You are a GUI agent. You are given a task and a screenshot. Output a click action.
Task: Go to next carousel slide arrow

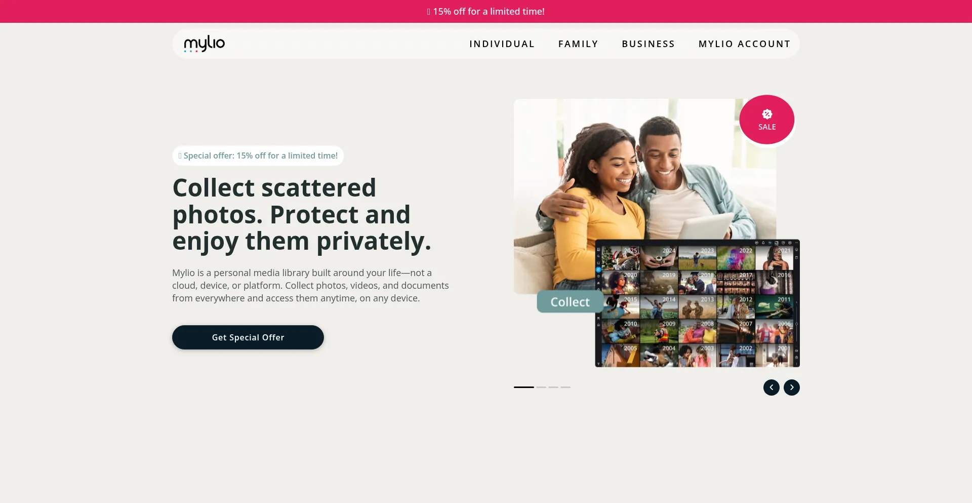[x=792, y=388]
